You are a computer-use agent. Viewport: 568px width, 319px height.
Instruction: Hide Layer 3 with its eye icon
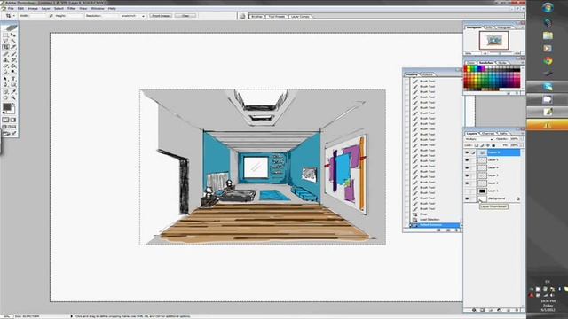467,175
